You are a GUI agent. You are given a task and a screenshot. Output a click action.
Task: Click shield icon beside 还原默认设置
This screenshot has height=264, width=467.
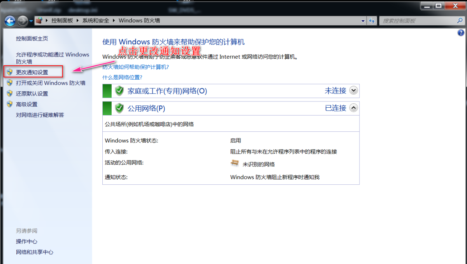pyautogui.click(x=10, y=93)
